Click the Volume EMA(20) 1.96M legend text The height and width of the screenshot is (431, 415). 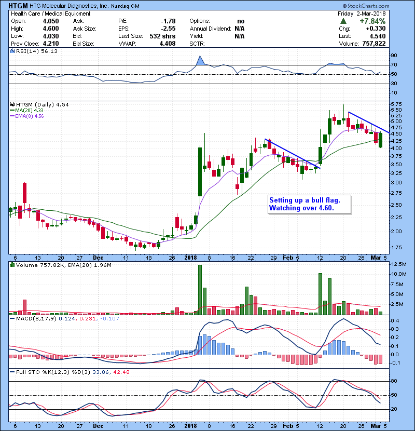89,265
